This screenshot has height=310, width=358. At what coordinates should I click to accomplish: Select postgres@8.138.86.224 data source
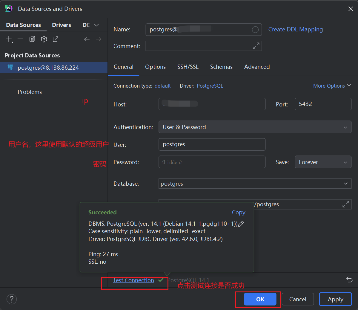tap(54, 68)
